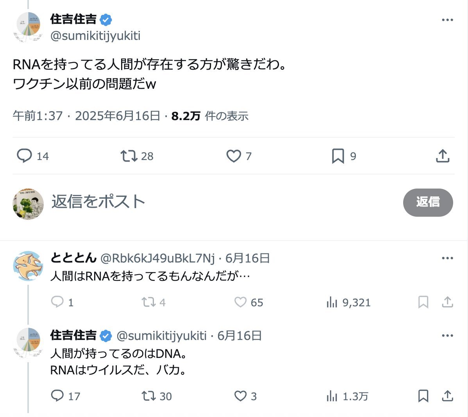Click the 返信をポスト reply text field
This screenshot has height=417, width=468.
[x=98, y=202]
